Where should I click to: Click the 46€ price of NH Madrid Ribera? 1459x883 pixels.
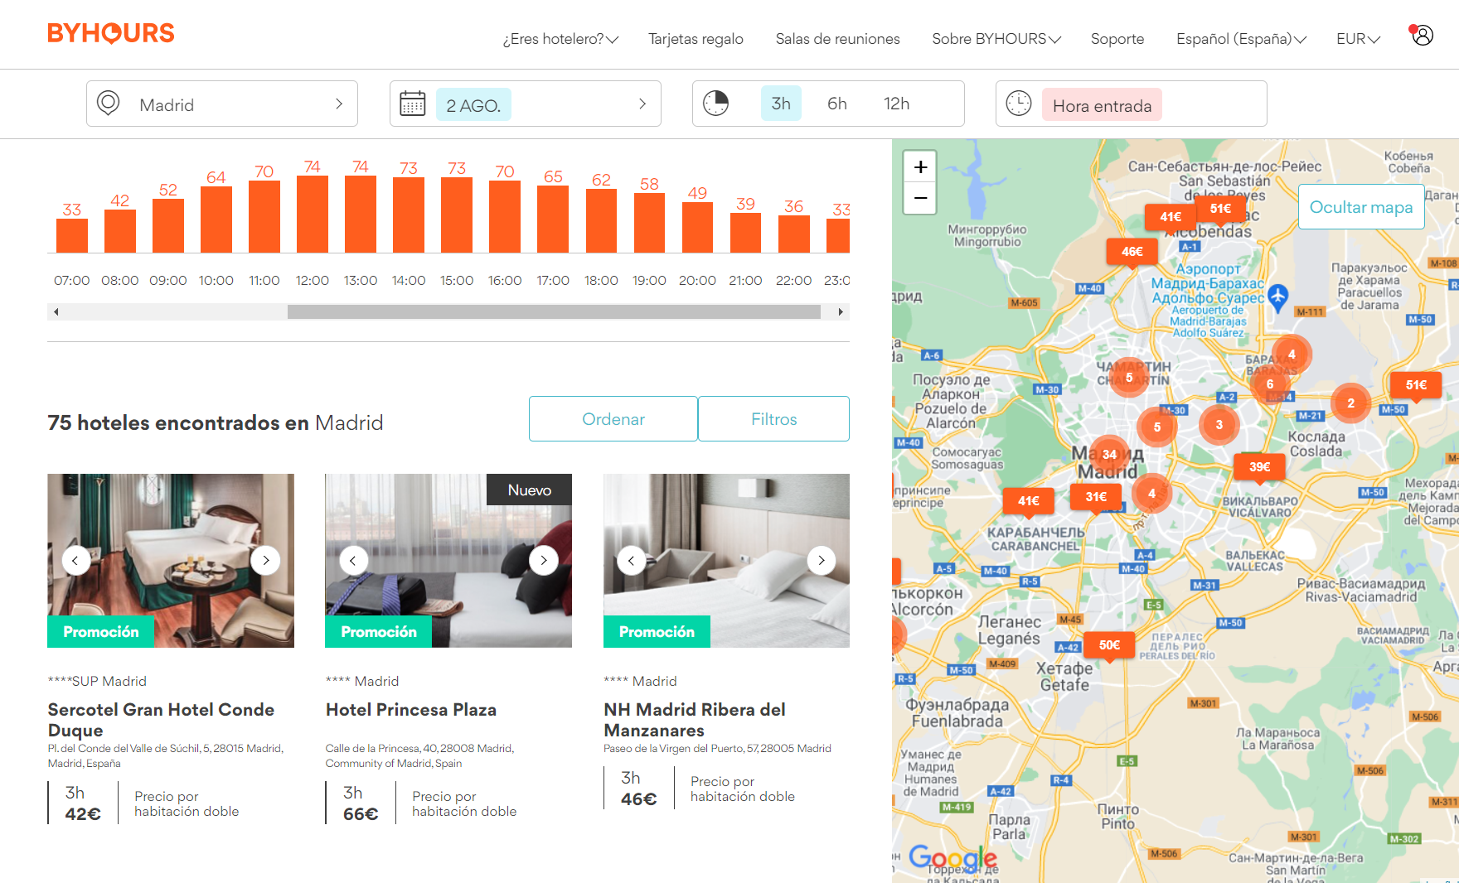tap(639, 799)
